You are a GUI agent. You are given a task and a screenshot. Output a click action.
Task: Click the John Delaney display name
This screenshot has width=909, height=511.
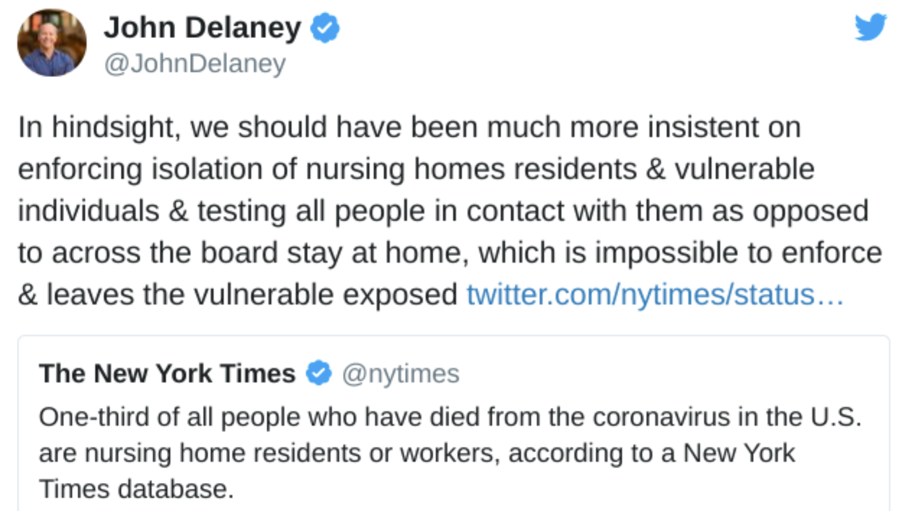tap(203, 28)
